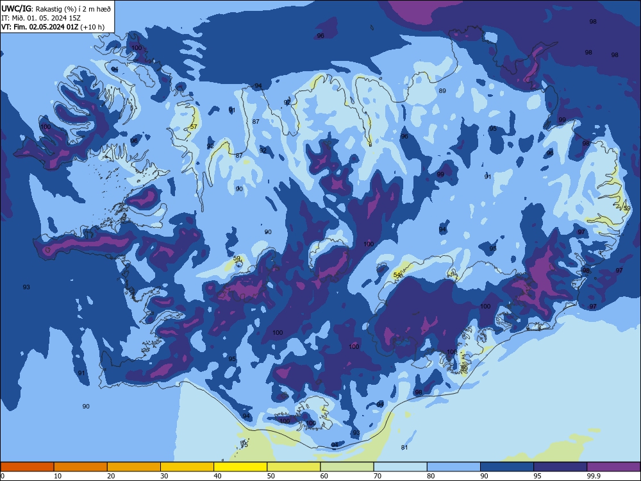Pick the pale yellow 50–60 legend swatch

pos(294,467)
